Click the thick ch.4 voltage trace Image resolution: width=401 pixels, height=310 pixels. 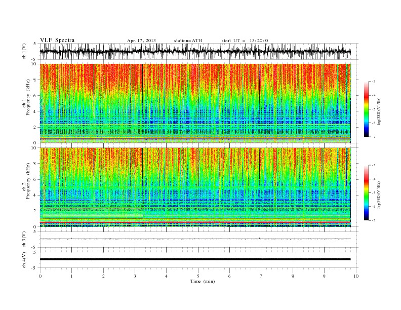pos(195,259)
